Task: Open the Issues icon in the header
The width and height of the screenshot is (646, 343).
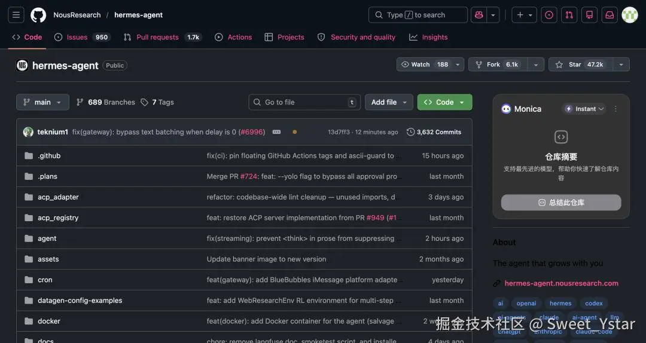Action: (549, 15)
